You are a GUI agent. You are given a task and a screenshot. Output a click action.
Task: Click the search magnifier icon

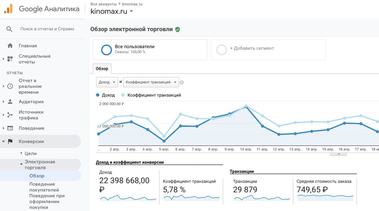9,29
